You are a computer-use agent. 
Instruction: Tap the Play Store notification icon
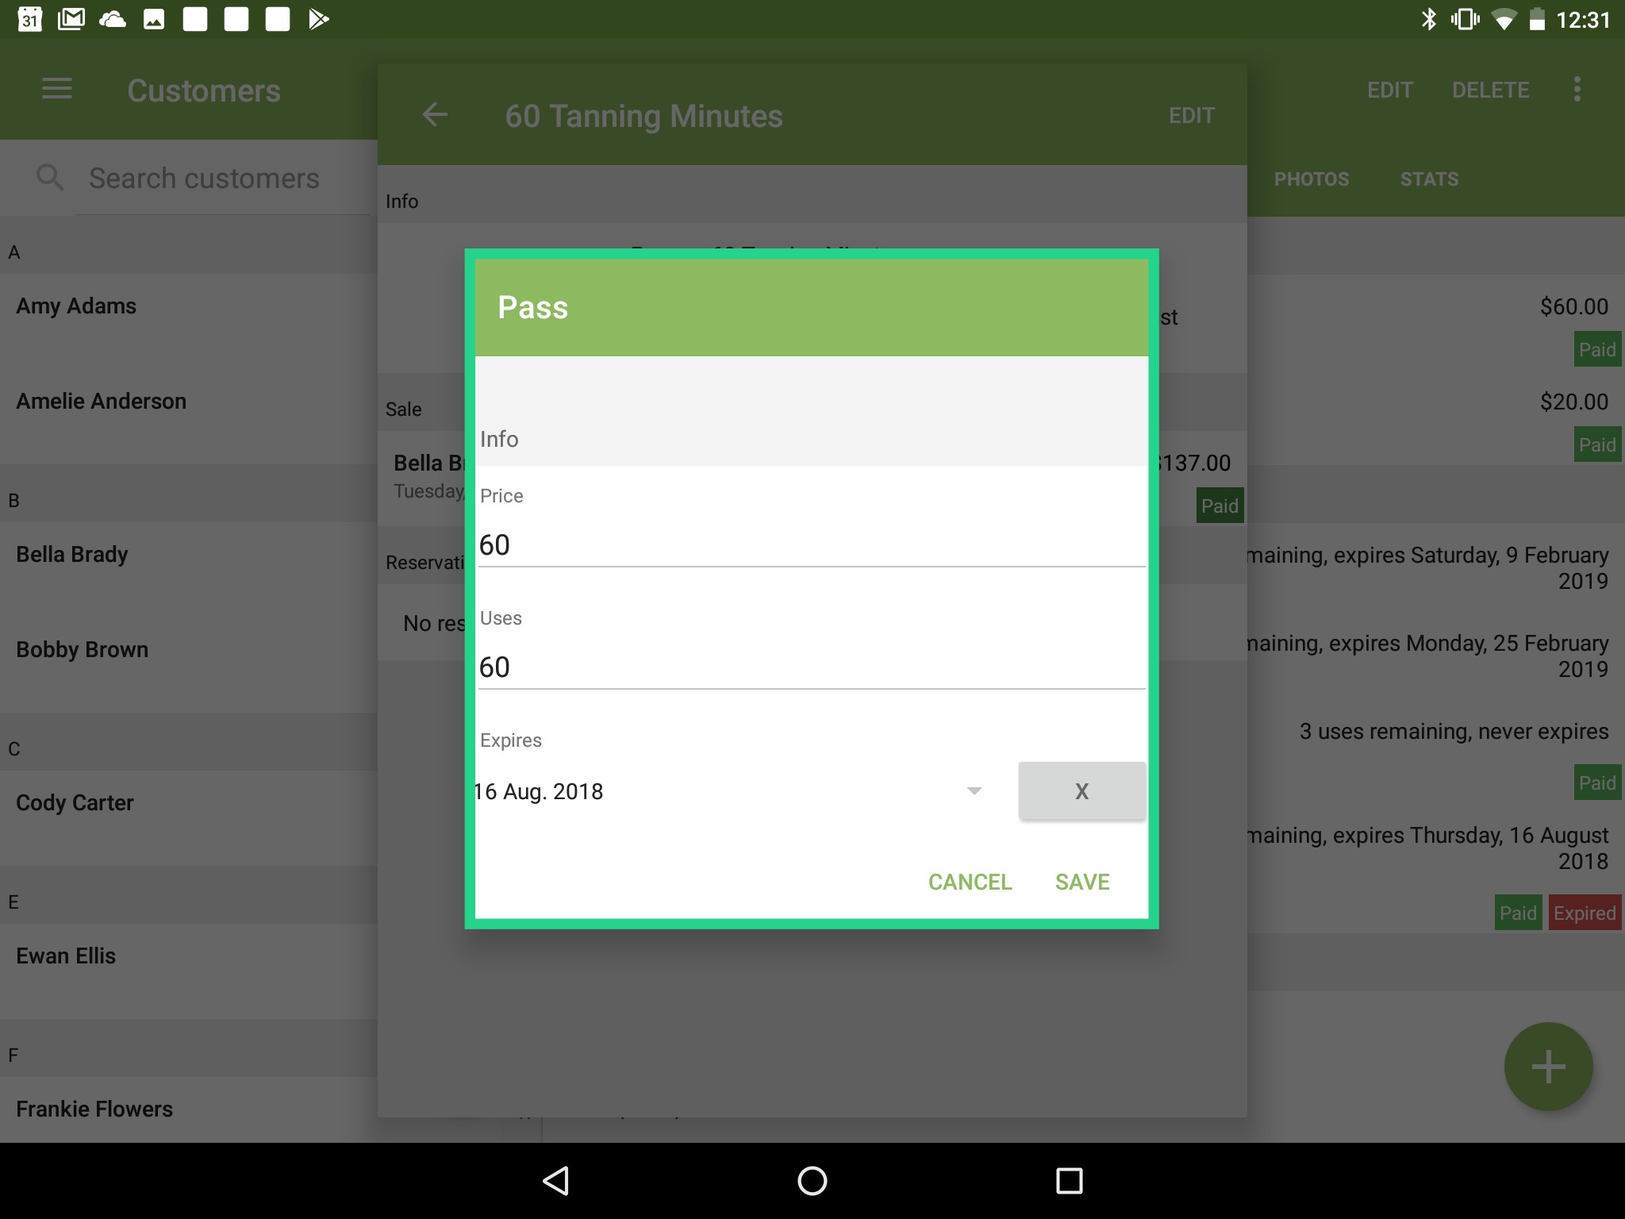[x=318, y=19]
